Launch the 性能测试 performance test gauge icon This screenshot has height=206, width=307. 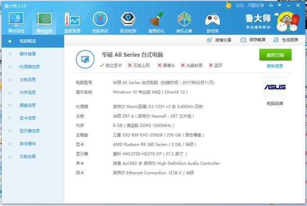click(x=100, y=20)
